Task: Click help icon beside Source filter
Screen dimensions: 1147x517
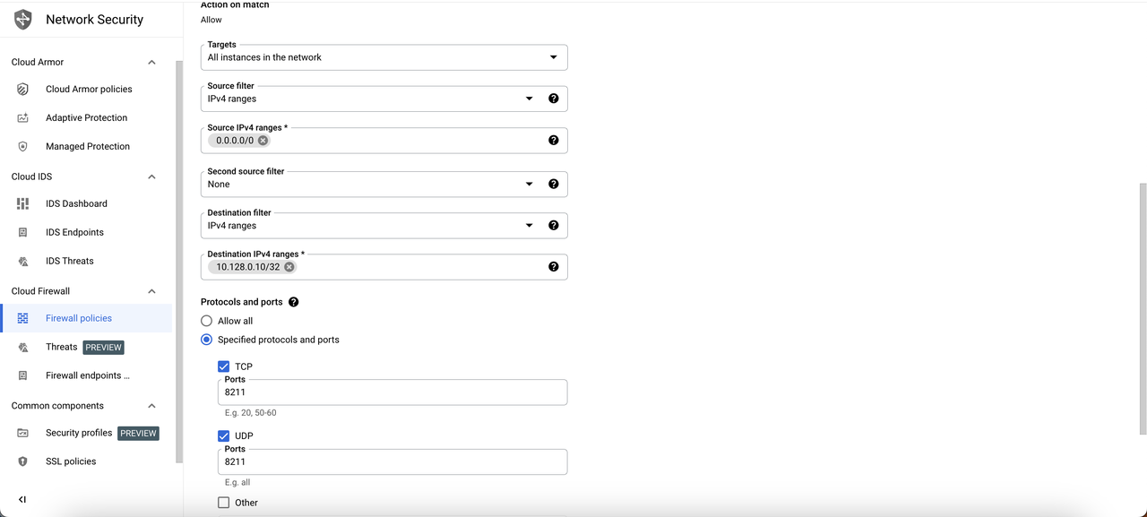Action: 553,99
